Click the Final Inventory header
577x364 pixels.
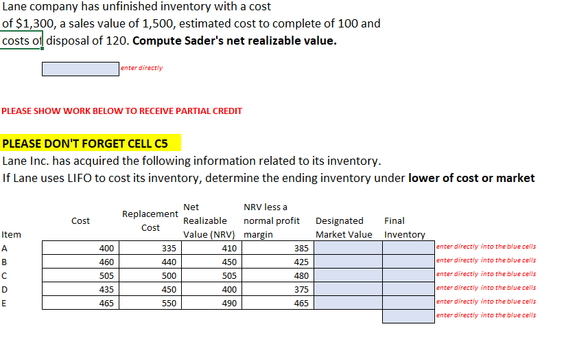tap(404, 227)
